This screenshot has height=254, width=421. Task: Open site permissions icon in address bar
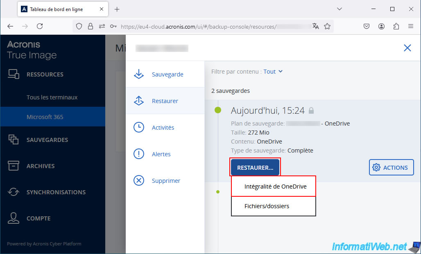[x=102, y=26]
